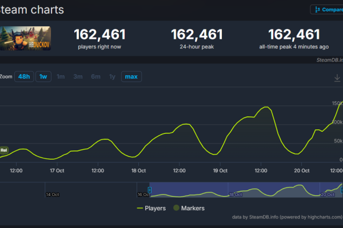Open the game banner thumbnail

26,38
